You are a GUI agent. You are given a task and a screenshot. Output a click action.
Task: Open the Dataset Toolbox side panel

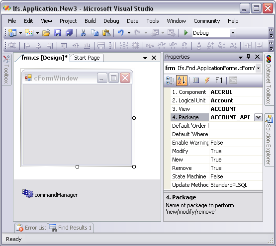269,80
